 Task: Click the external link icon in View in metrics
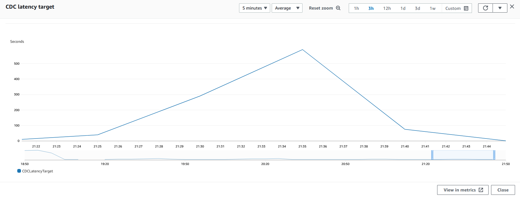481,190
